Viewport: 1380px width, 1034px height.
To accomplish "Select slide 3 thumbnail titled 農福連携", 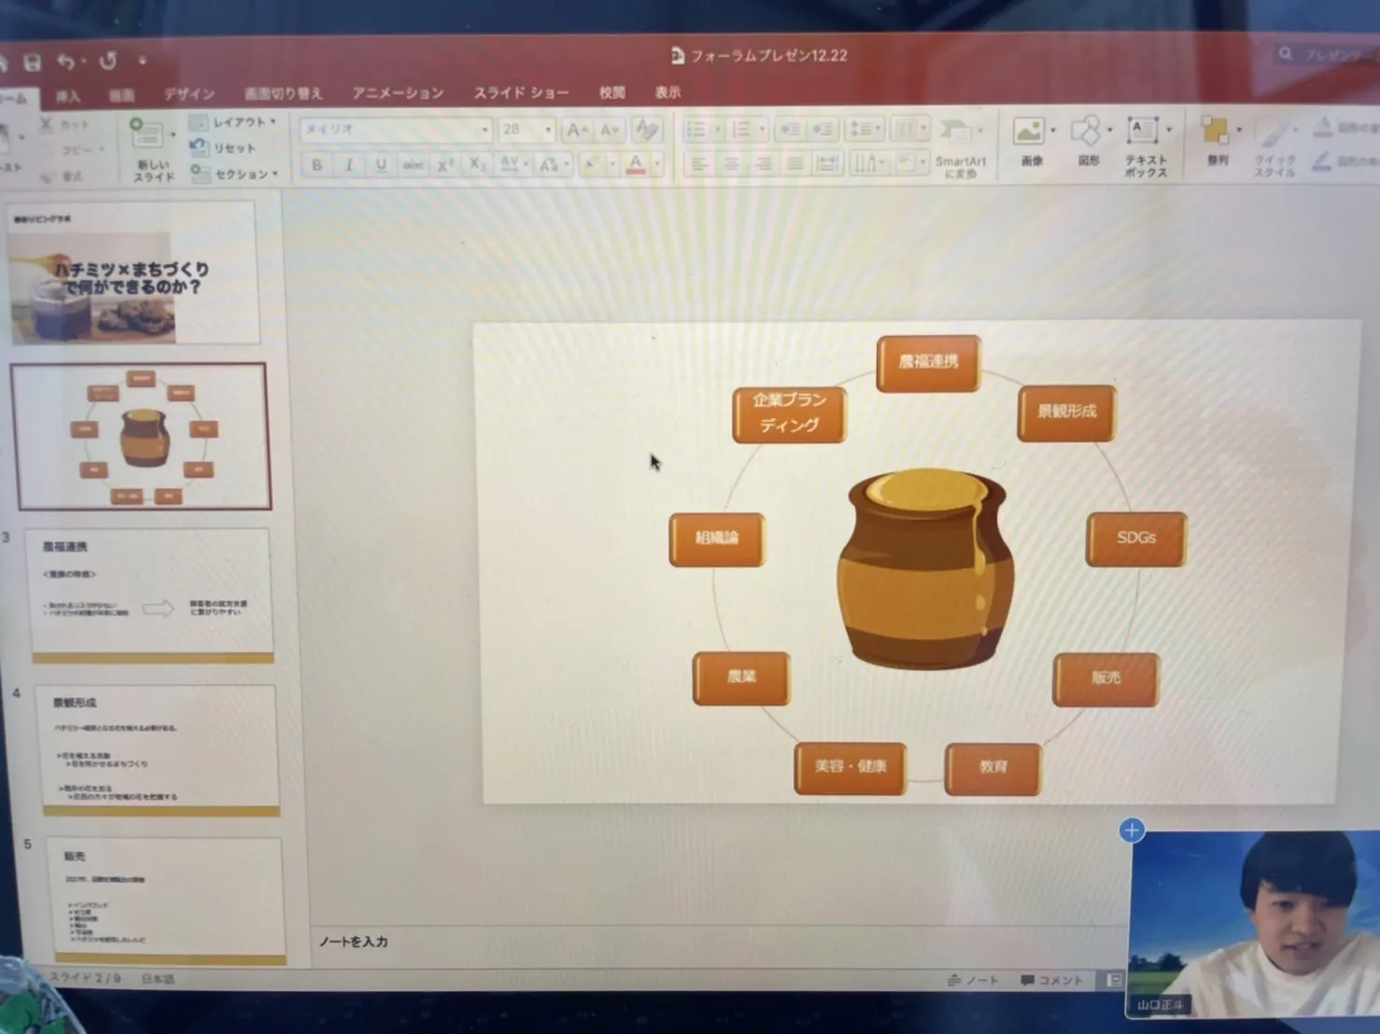I will pyautogui.click(x=152, y=593).
